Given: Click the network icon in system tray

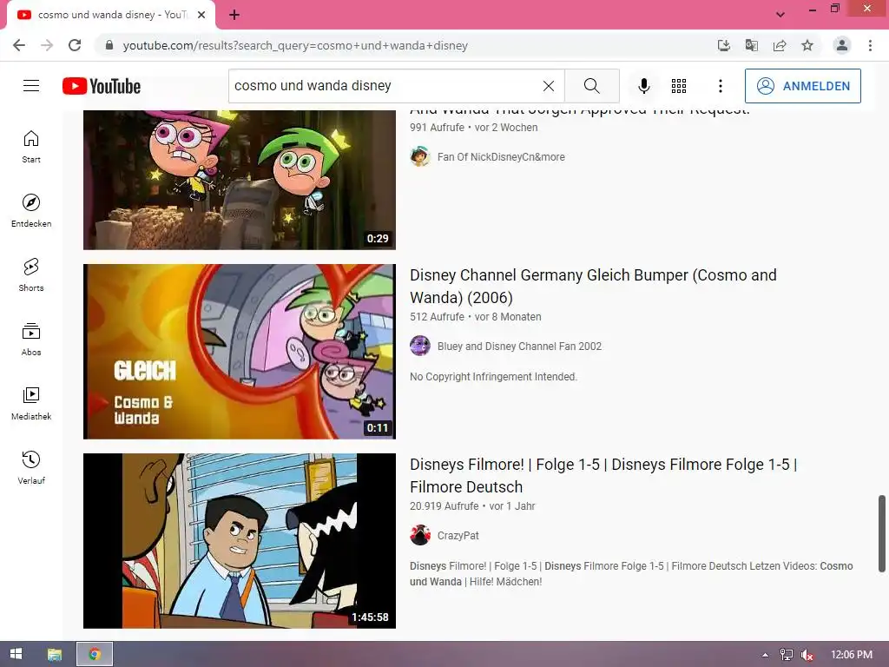Looking at the screenshot, I should (x=787, y=655).
